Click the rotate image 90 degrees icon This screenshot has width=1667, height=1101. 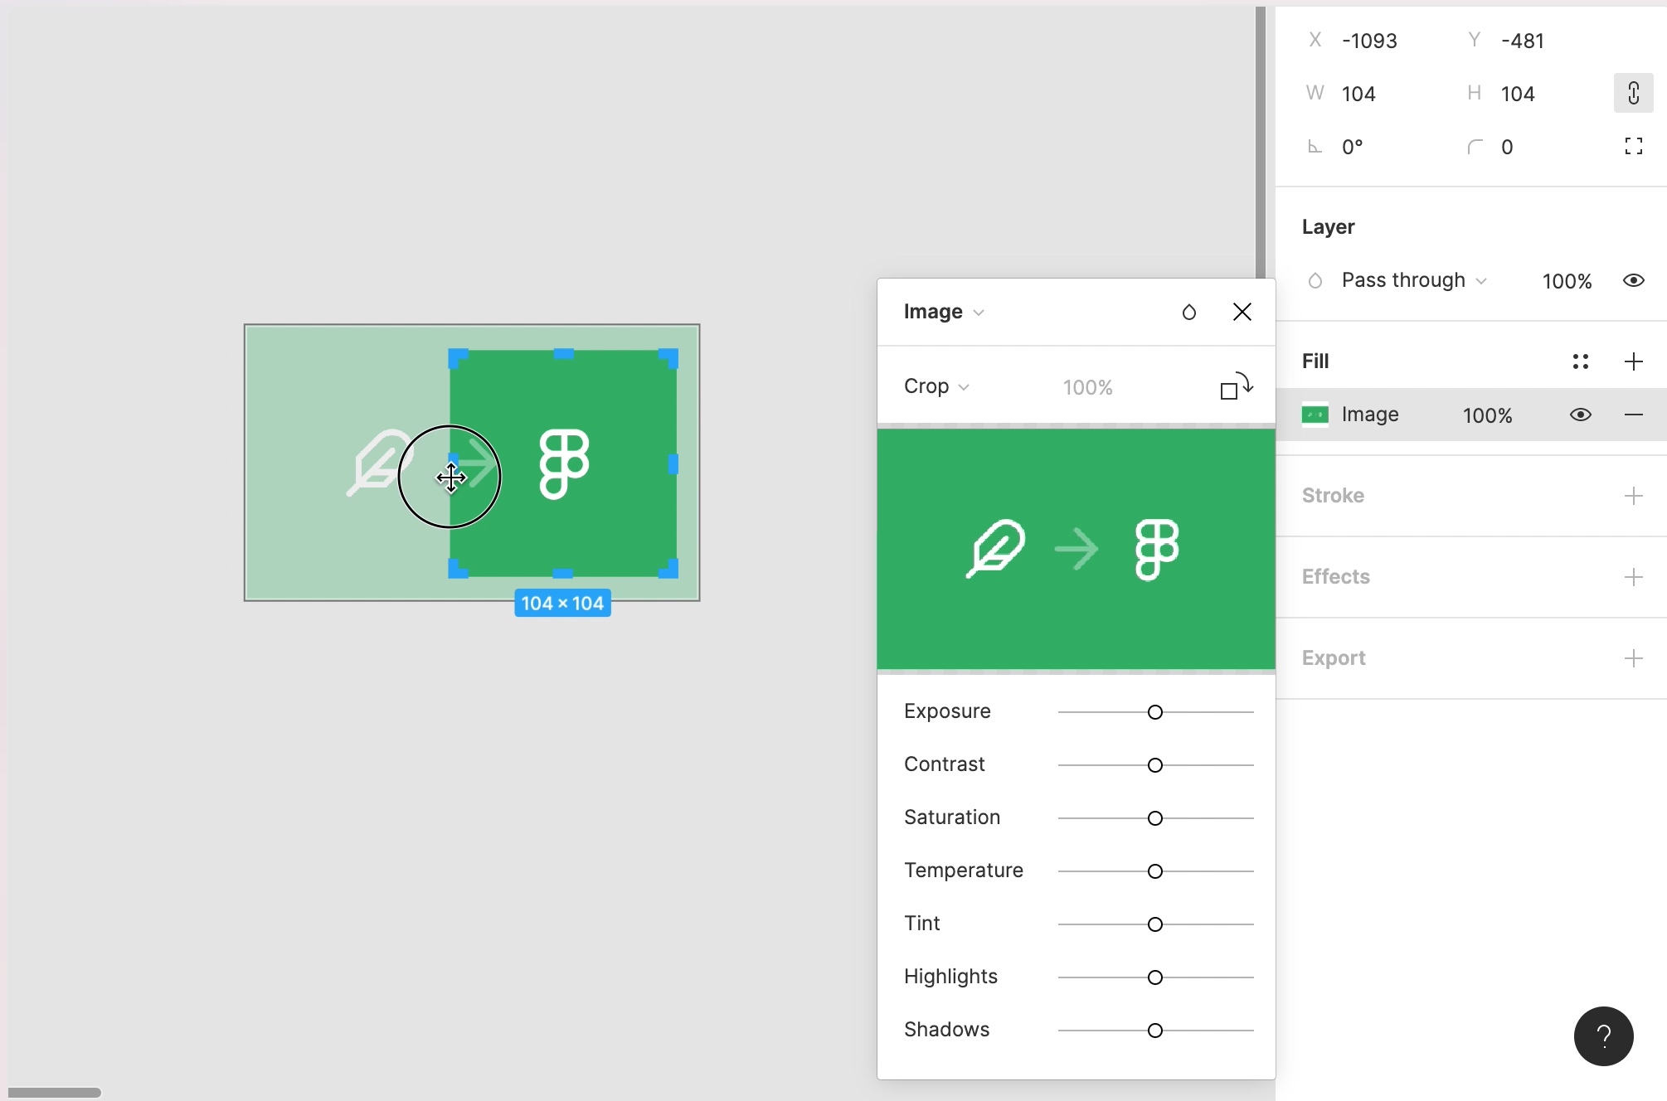click(1236, 386)
